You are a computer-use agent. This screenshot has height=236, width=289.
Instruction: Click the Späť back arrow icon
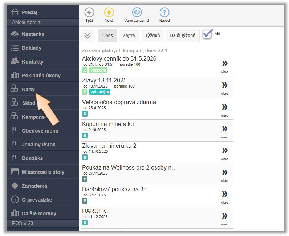point(89,13)
